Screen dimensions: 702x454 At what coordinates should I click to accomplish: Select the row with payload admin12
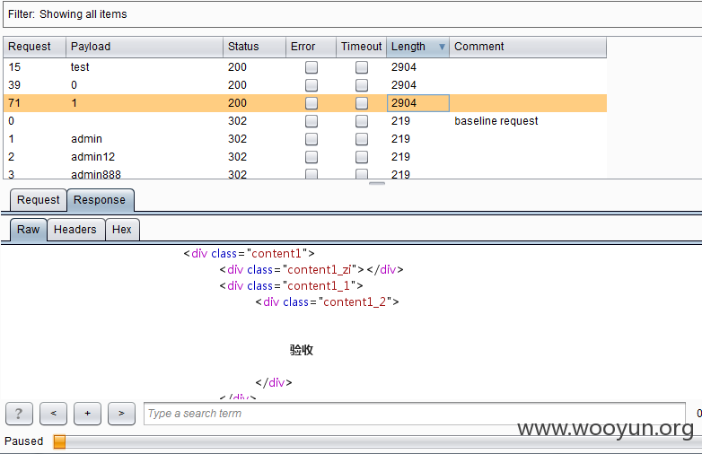tap(305, 156)
